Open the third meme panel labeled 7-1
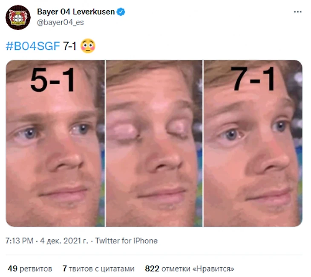Viewport: 311px width, 277px height. pyautogui.click(x=253, y=143)
